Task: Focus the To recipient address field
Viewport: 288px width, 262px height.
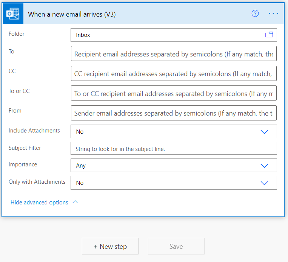Action: click(x=174, y=54)
